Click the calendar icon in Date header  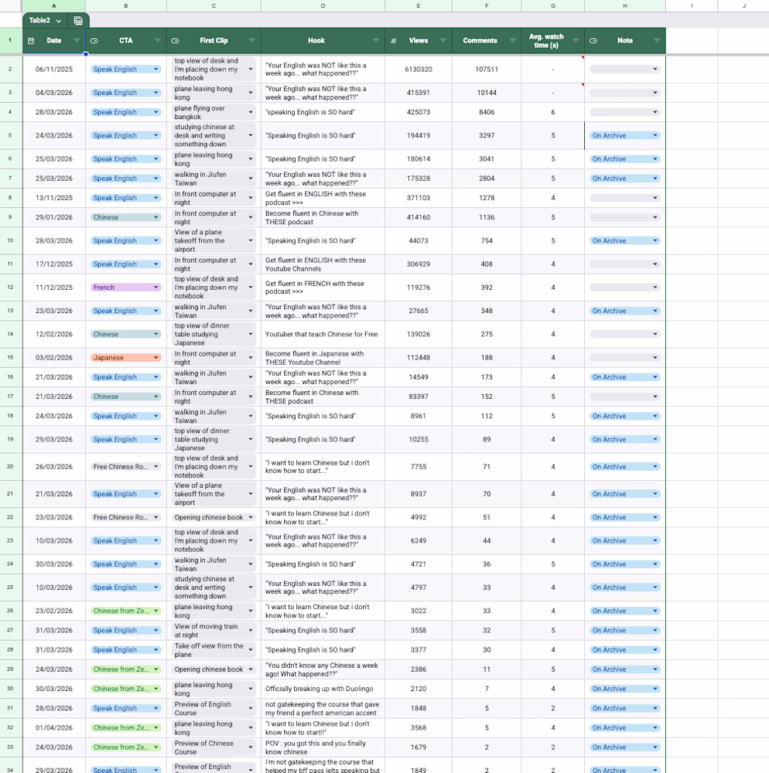point(31,41)
